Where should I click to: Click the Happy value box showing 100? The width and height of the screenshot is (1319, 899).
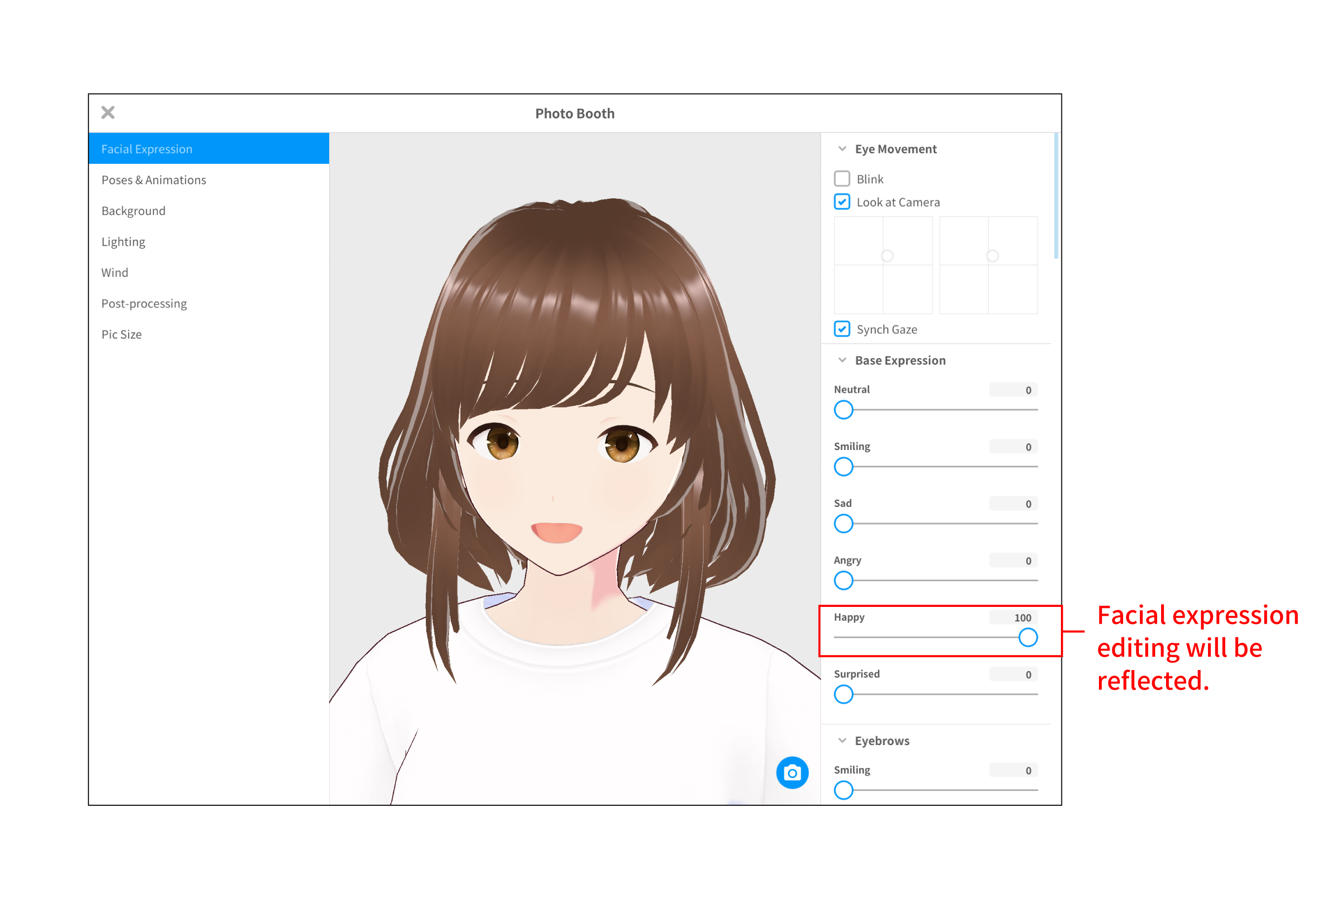tap(1013, 617)
